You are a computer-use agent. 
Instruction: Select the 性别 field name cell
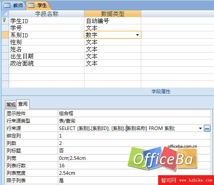(x=46, y=42)
